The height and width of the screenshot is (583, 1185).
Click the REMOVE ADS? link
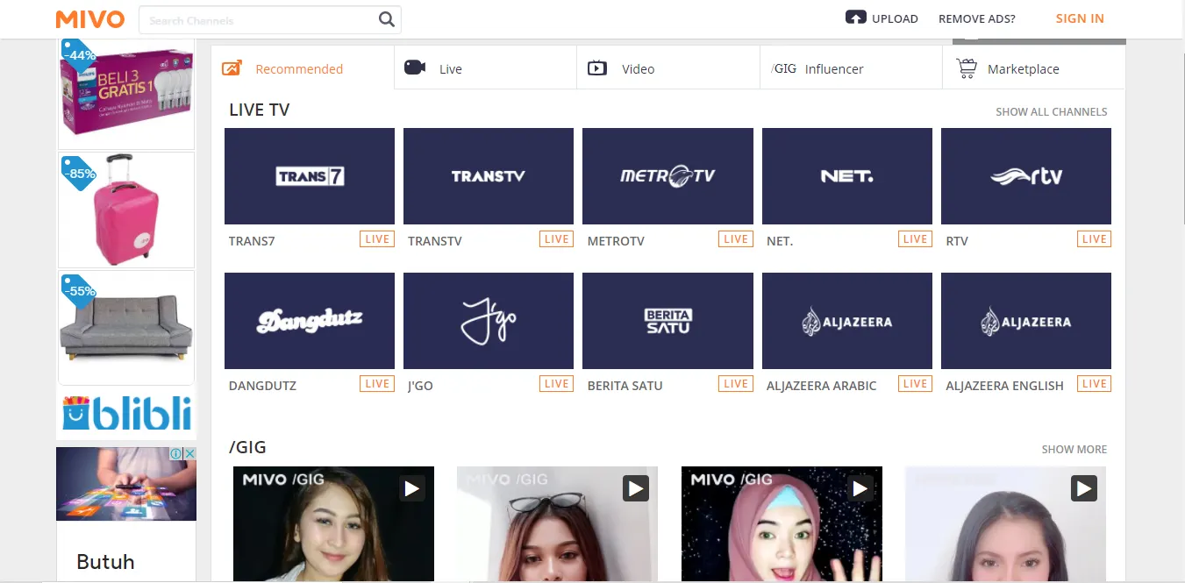pyautogui.click(x=976, y=18)
